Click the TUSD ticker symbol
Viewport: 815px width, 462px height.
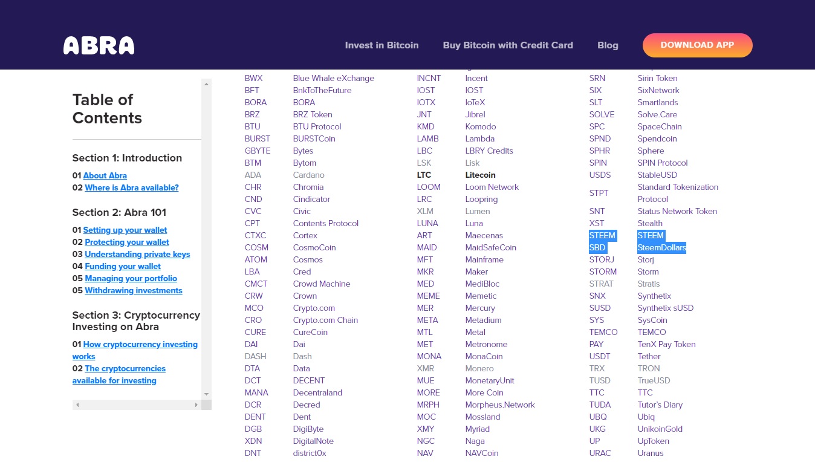pos(600,380)
